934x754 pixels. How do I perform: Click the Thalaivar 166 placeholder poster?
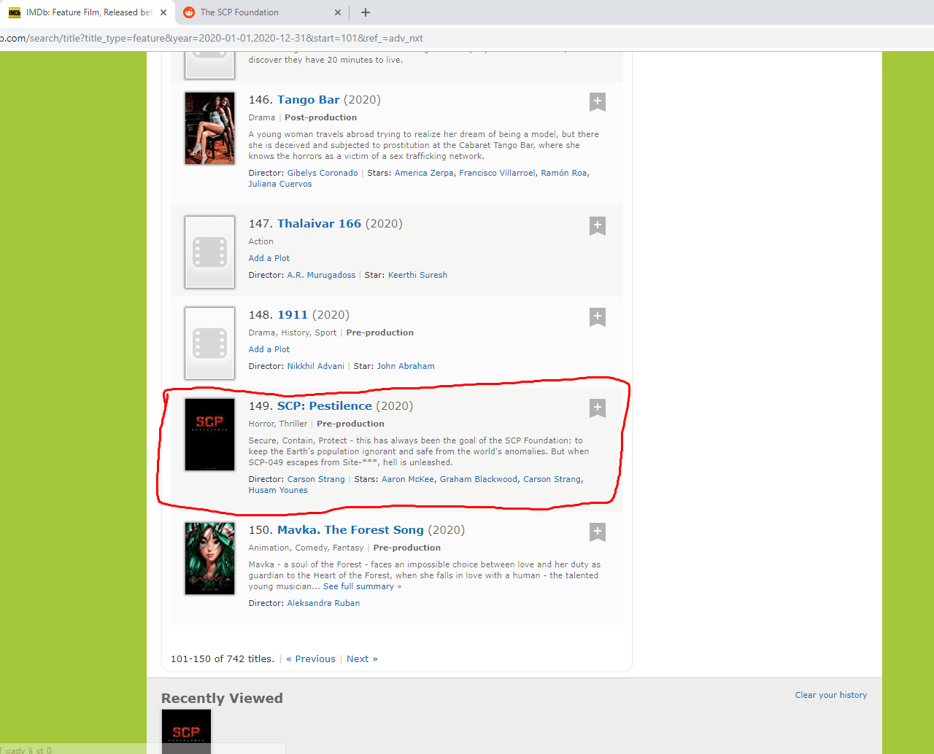pyautogui.click(x=209, y=252)
